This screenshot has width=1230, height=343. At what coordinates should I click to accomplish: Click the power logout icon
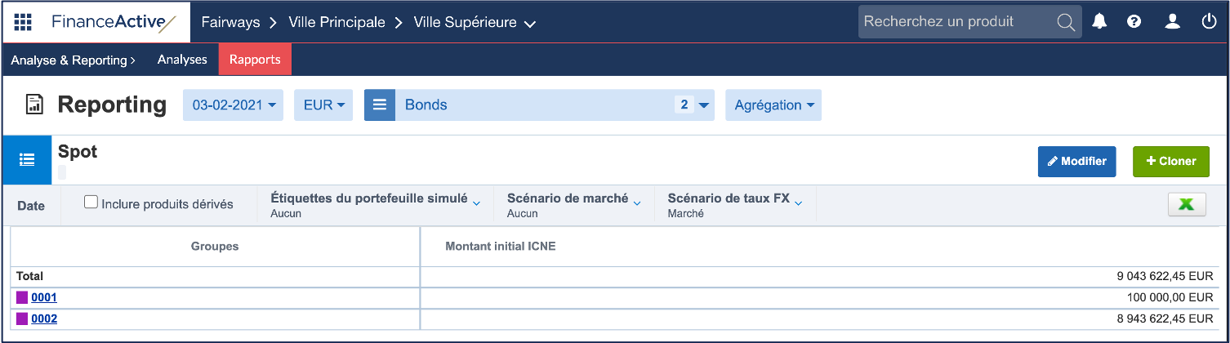point(1210,22)
